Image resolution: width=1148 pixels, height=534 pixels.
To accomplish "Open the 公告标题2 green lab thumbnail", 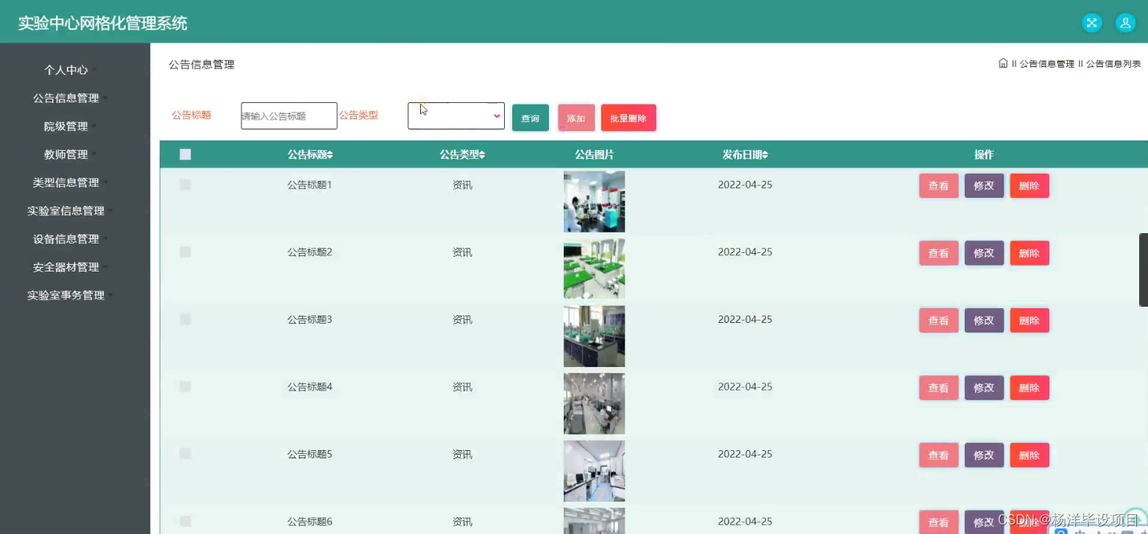I will pos(594,268).
